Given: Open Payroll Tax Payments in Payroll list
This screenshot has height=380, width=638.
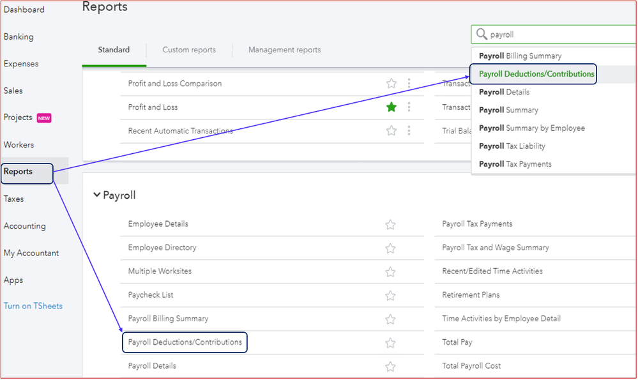Looking at the screenshot, I should 477,224.
